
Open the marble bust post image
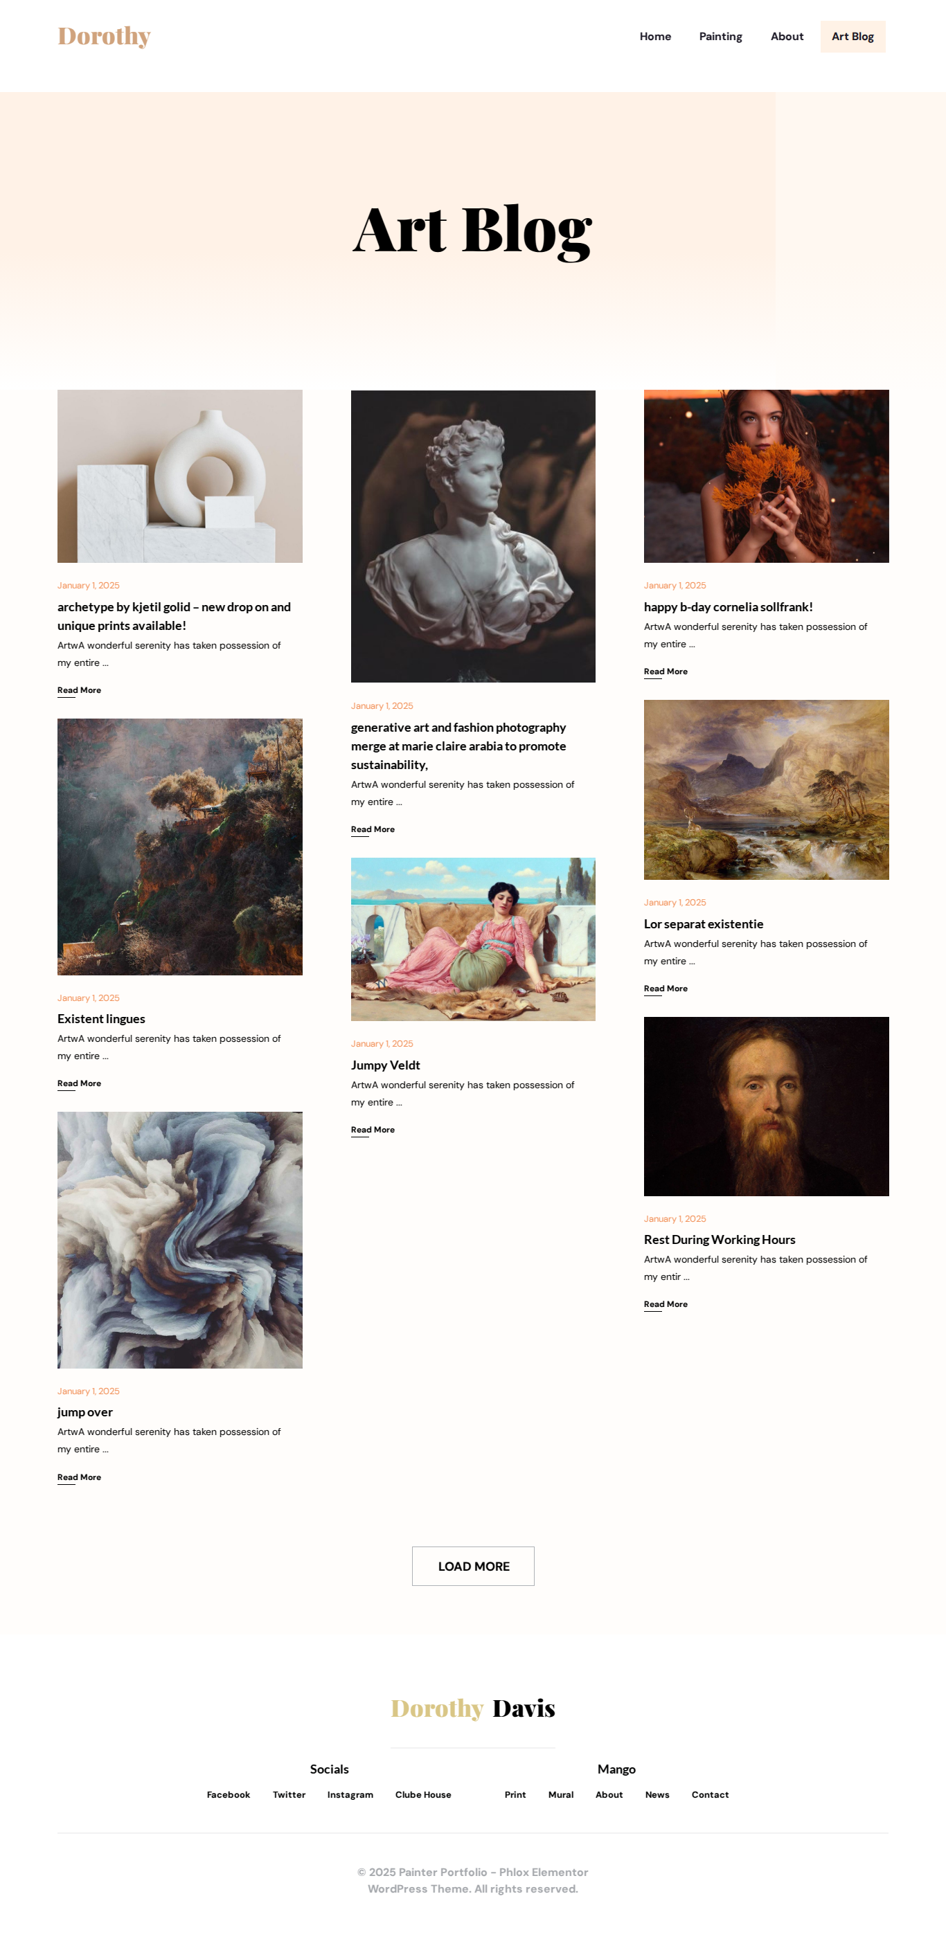473,536
